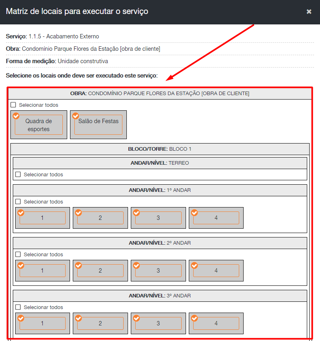This screenshot has width=320, height=341.
Task: Select unit 2 on 1º ANDAR
Action: 100,218
